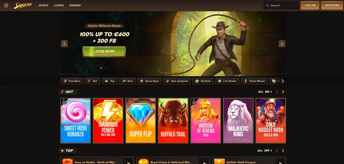Open the Sports menu item
The image size is (344, 164).
tap(43, 5)
